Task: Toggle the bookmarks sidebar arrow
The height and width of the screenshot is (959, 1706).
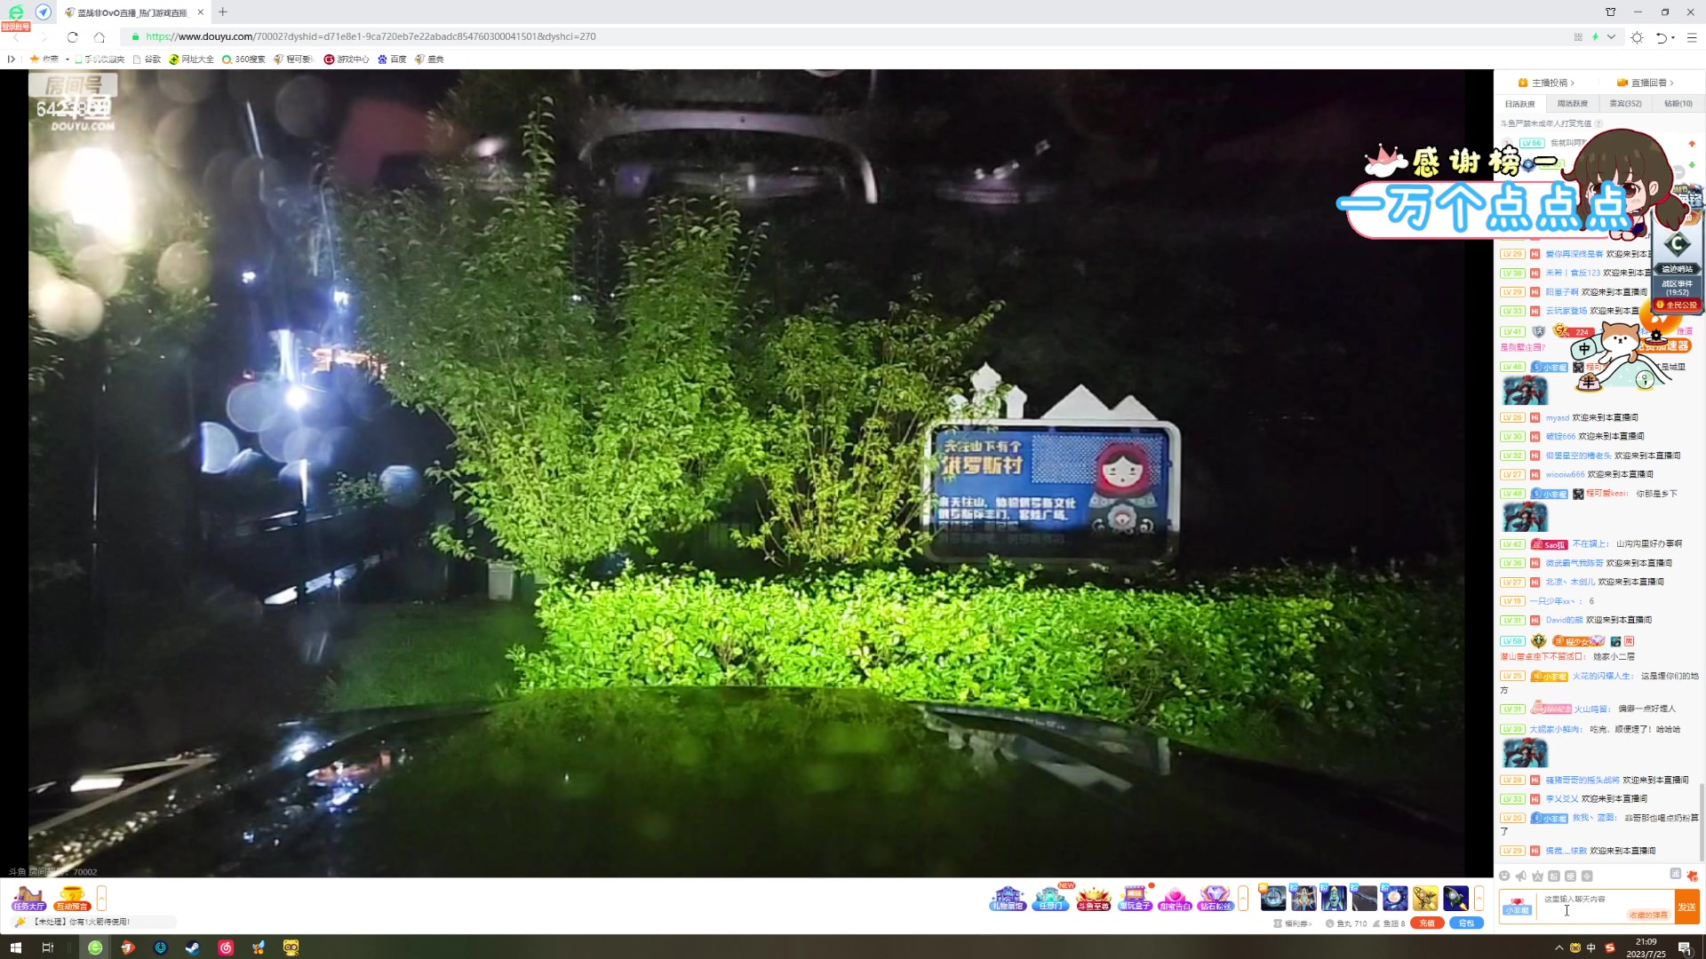Action: [x=12, y=59]
